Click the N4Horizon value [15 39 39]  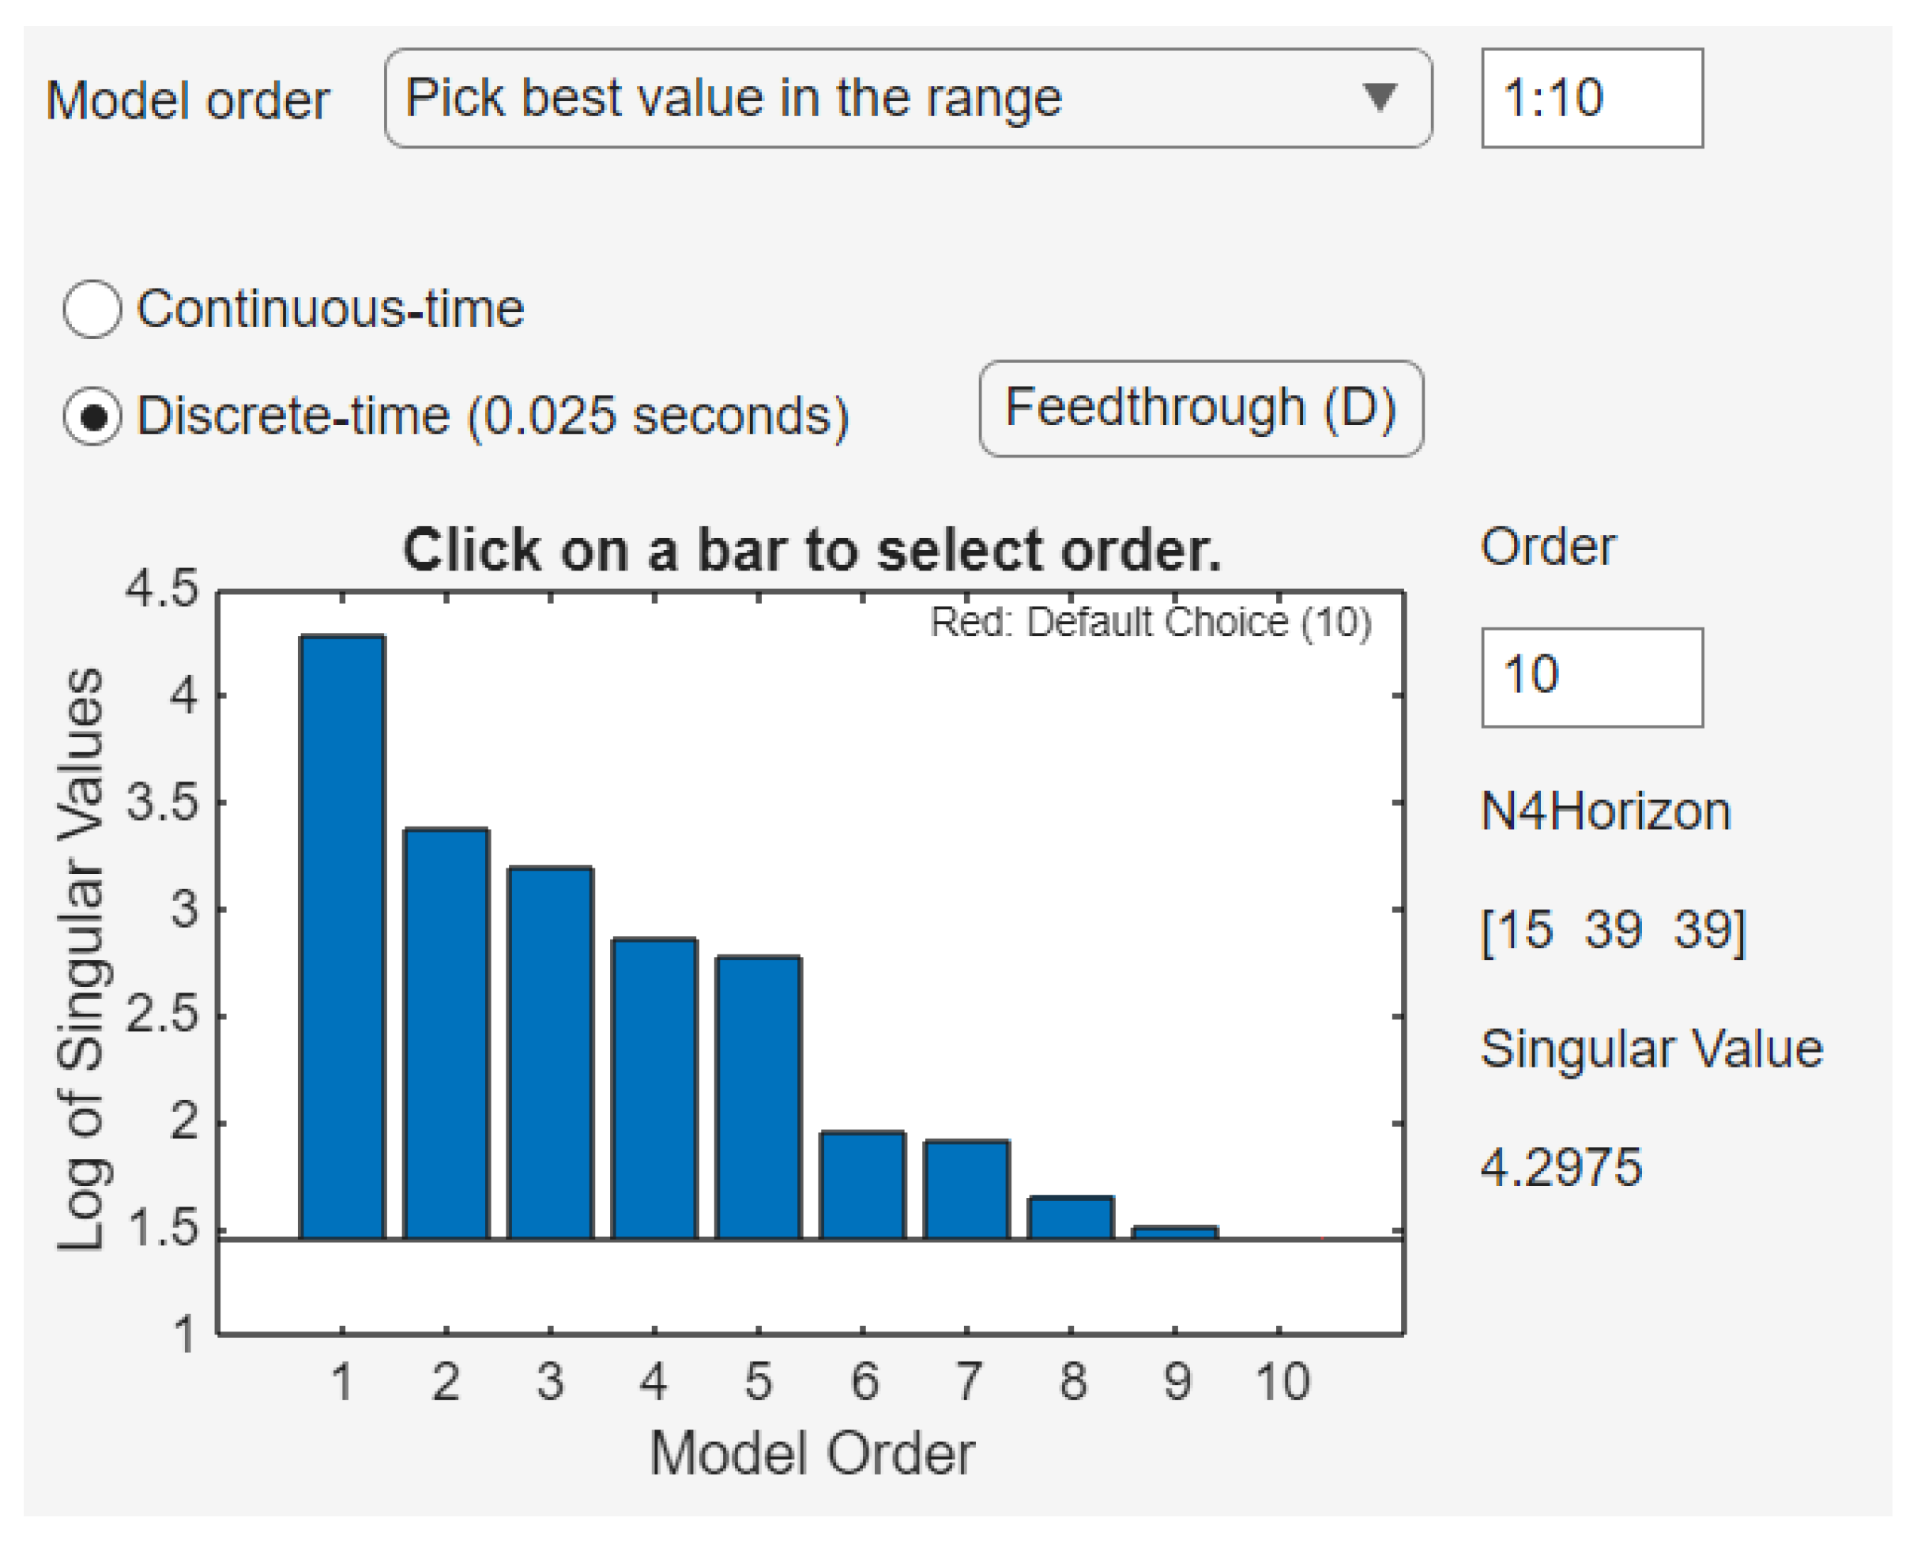tap(1613, 930)
